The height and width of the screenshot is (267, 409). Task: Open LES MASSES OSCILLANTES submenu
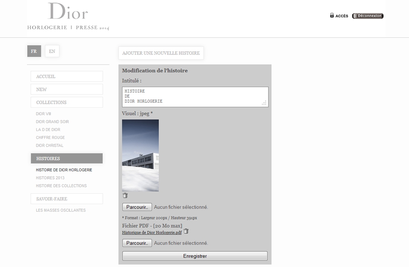[x=61, y=210]
